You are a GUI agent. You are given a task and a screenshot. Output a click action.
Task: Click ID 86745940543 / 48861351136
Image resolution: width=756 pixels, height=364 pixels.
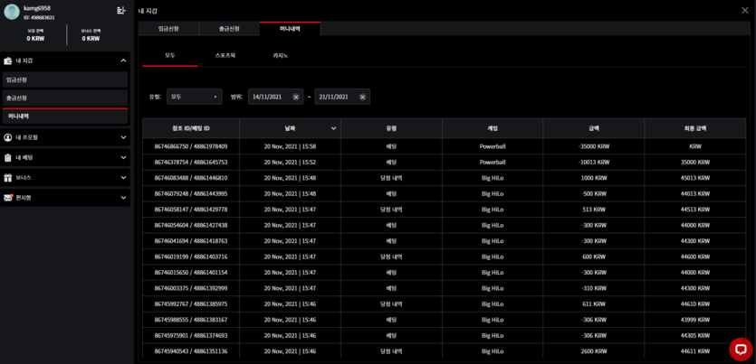point(191,351)
